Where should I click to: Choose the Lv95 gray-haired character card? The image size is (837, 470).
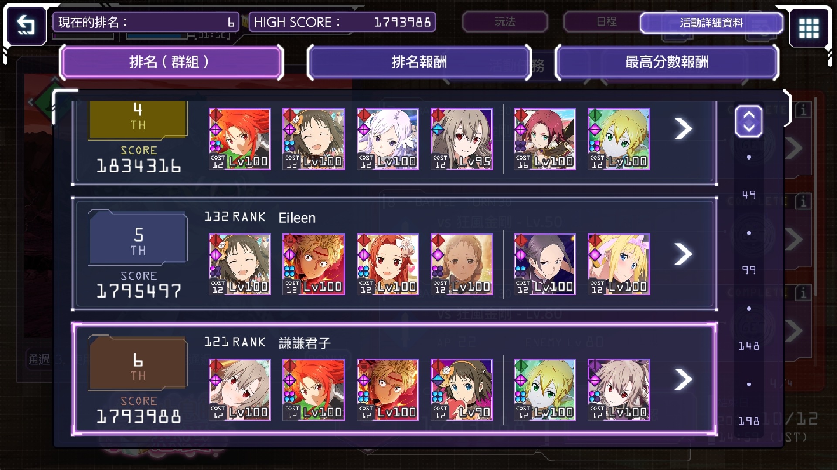462,139
